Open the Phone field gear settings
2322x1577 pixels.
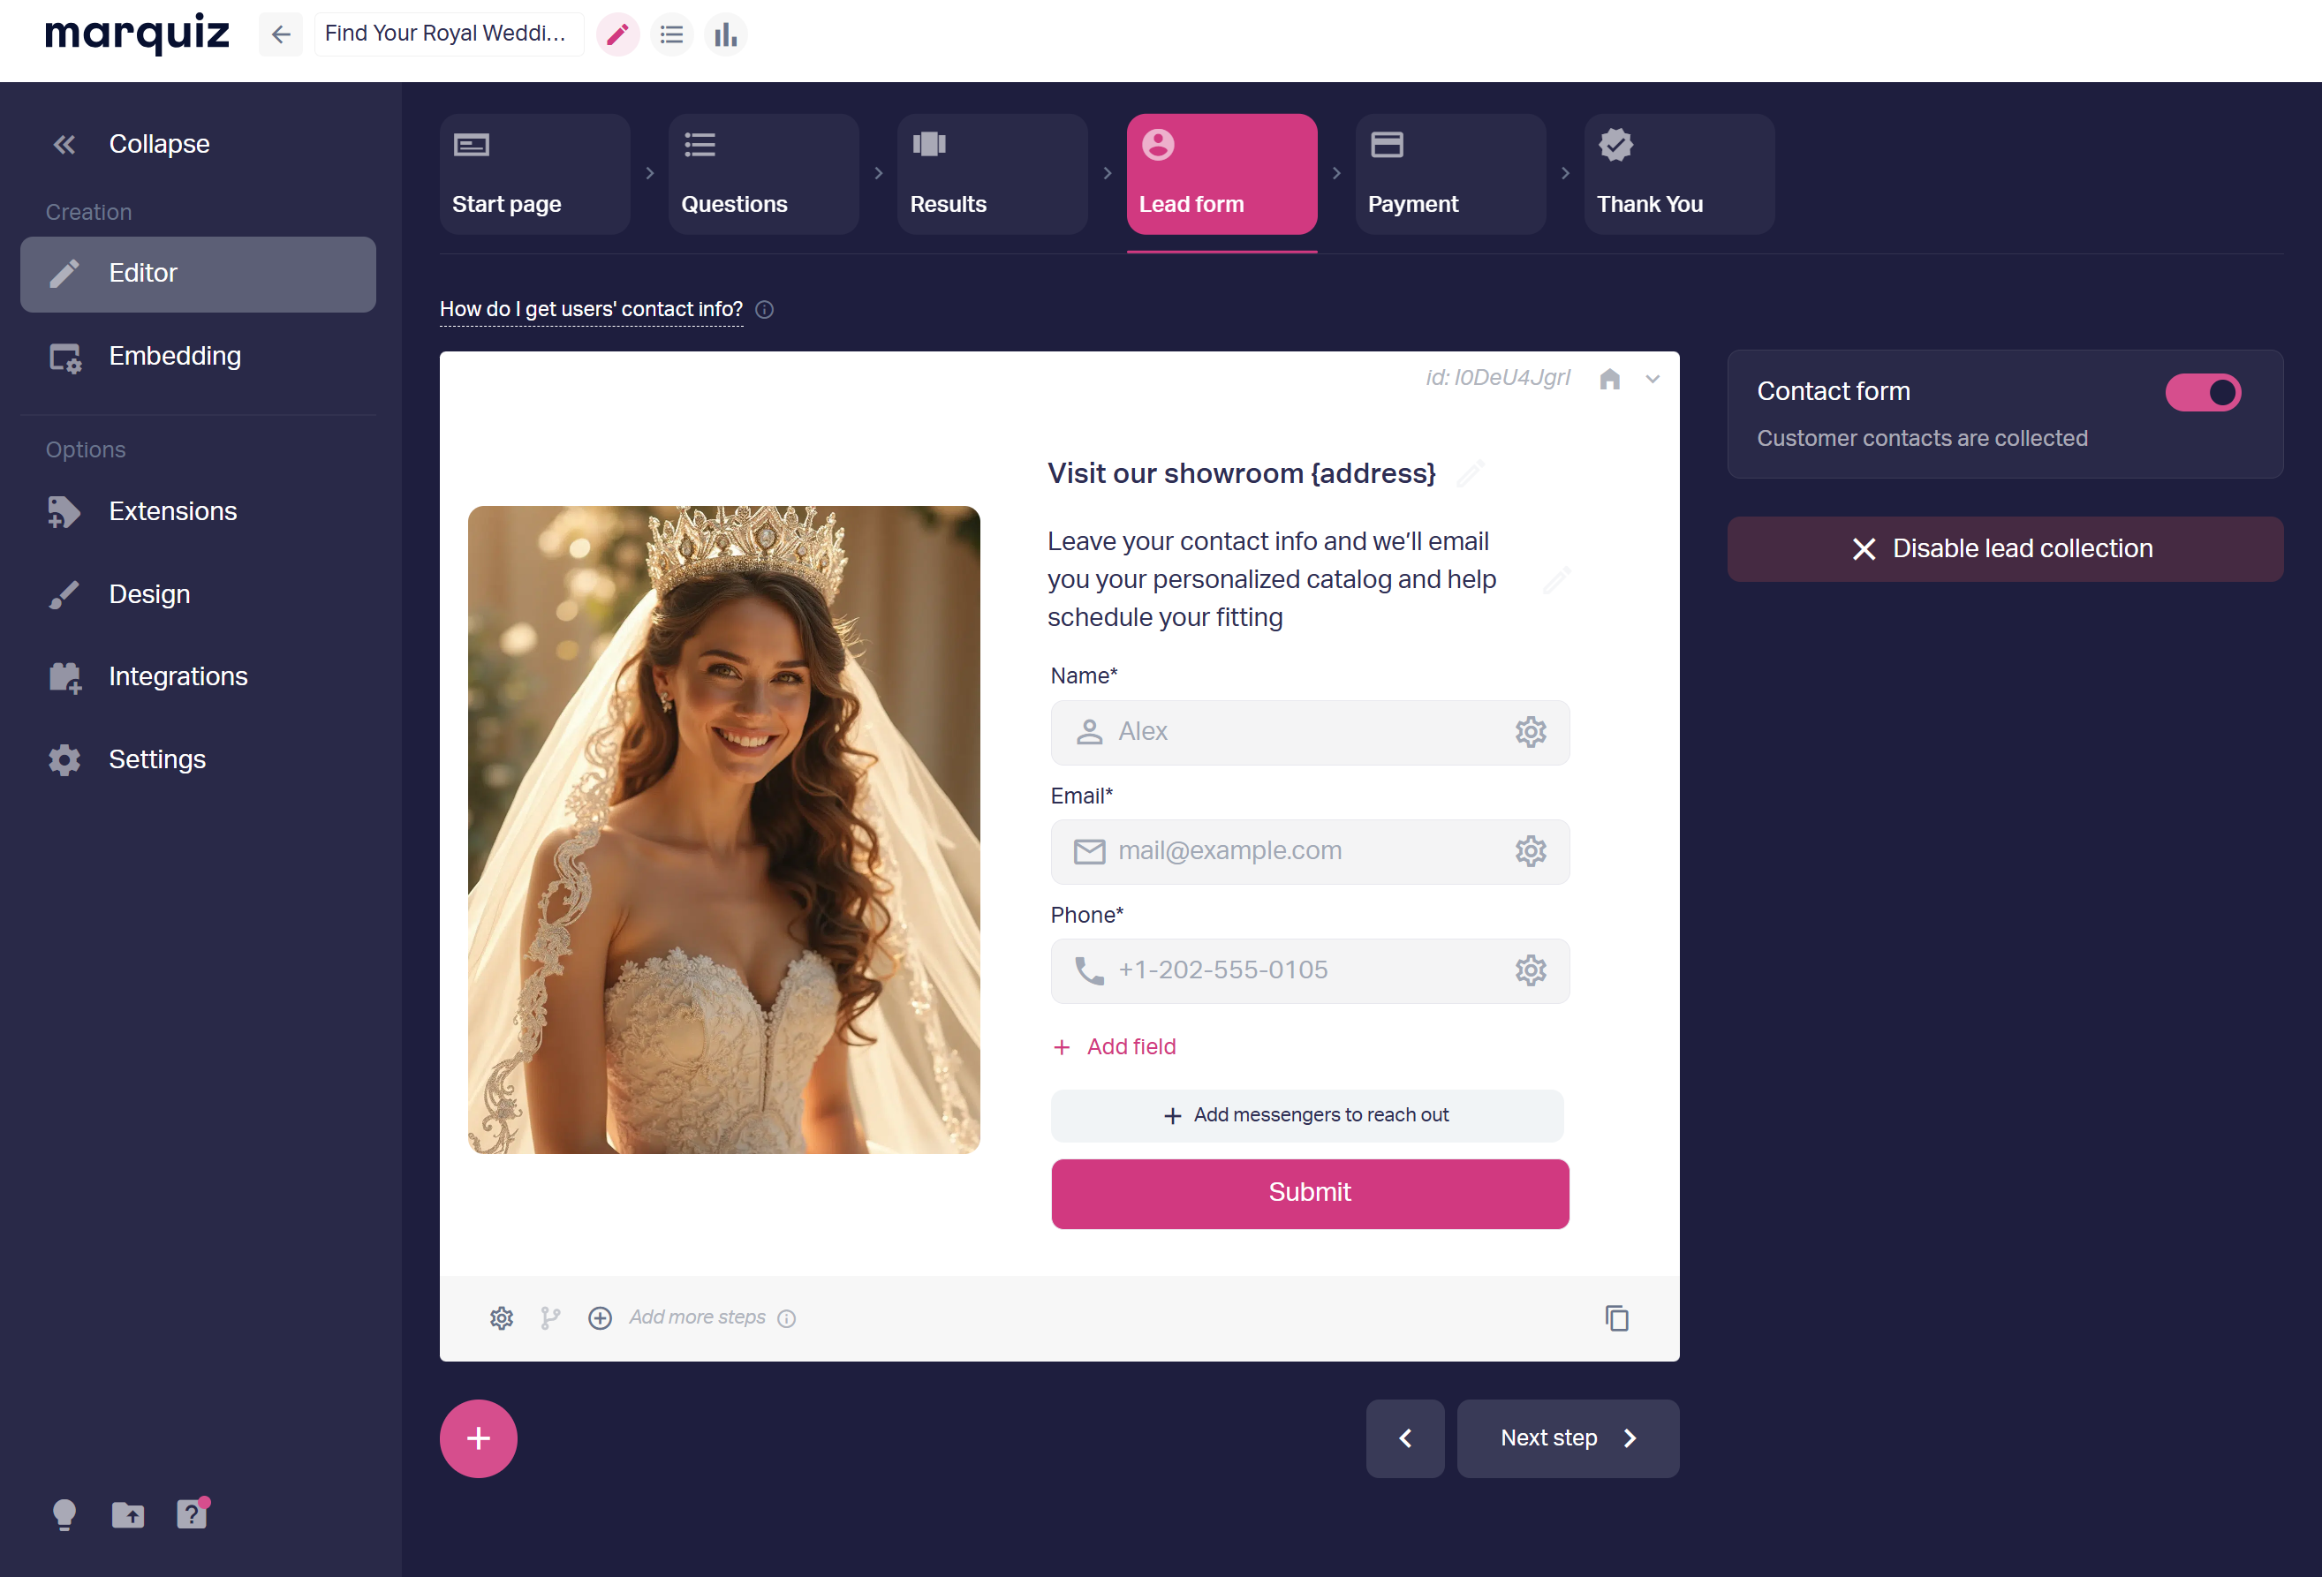click(x=1530, y=970)
